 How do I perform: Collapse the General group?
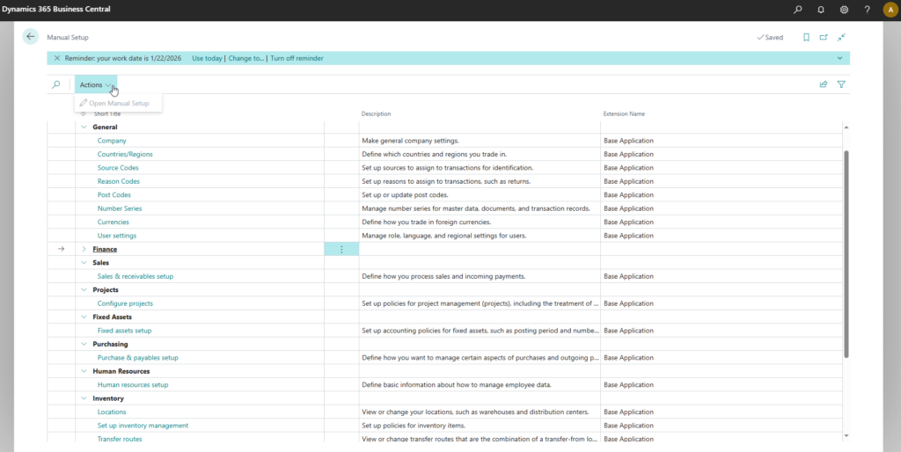click(x=84, y=127)
